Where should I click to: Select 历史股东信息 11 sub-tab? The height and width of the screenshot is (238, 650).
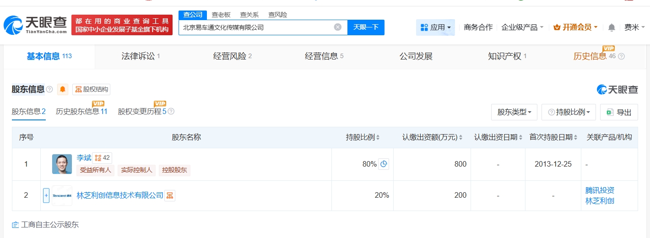81,111
